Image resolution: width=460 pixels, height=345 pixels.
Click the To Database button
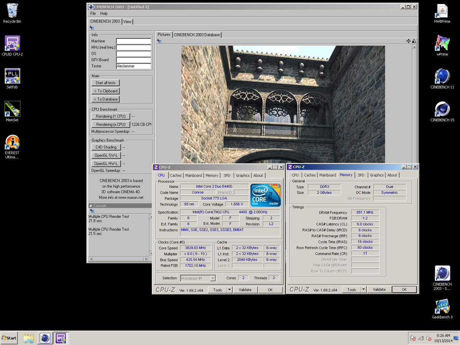click(105, 99)
